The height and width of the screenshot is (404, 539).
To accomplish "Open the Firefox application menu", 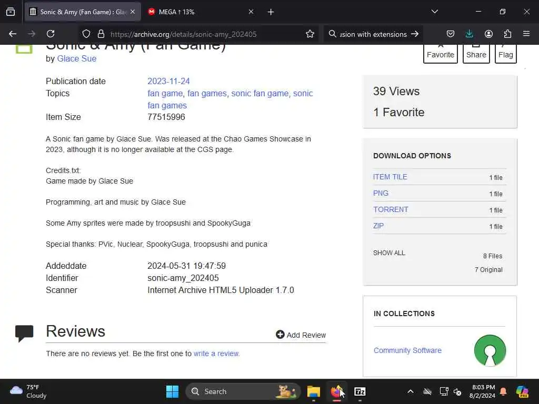I will coord(526,34).
